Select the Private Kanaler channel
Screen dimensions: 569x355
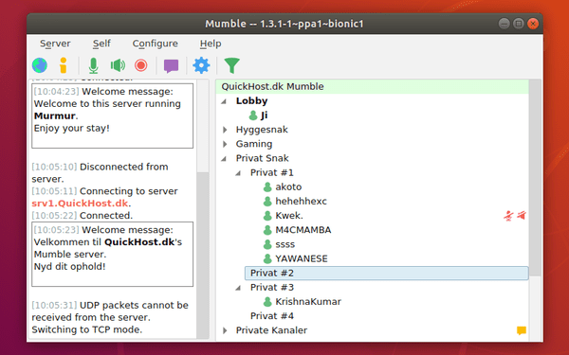point(271,330)
